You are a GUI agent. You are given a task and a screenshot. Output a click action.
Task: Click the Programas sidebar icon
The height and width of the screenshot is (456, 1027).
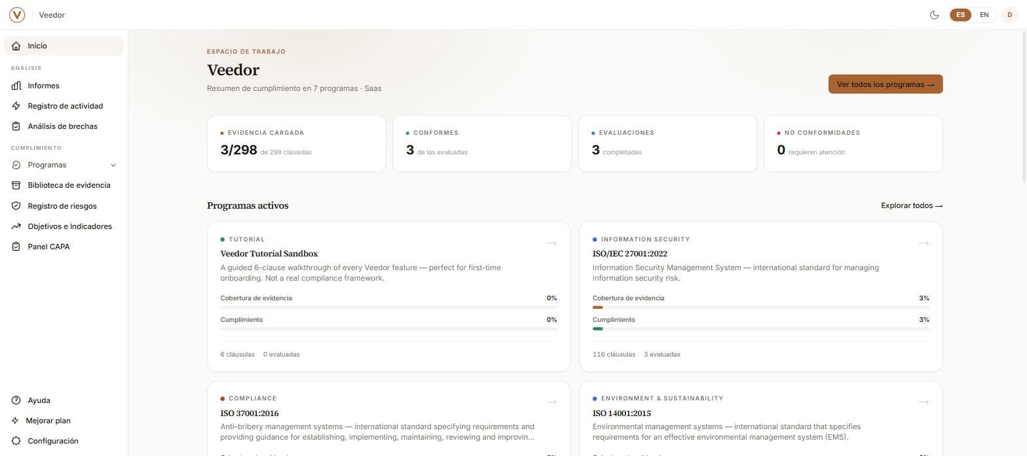click(x=16, y=165)
